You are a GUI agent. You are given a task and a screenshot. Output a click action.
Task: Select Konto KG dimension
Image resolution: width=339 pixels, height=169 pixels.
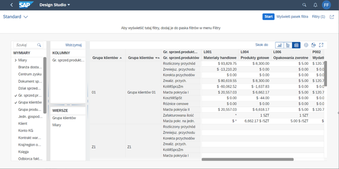(26, 131)
